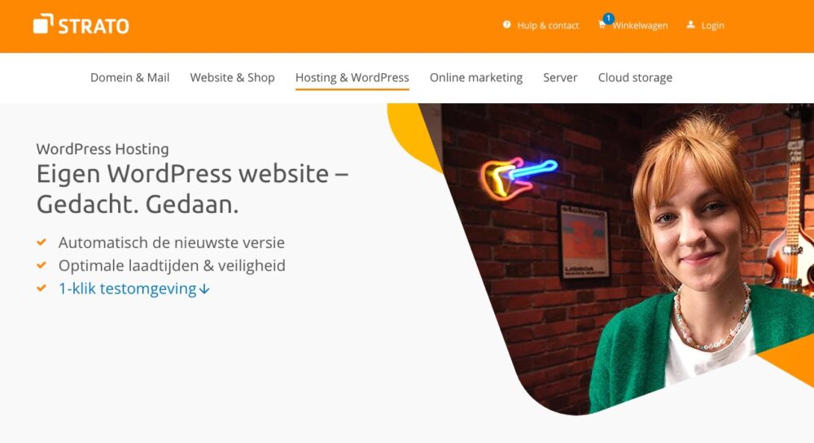Click the STRATO logo
The width and height of the screenshot is (814, 443).
pyautogui.click(x=81, y=24)
